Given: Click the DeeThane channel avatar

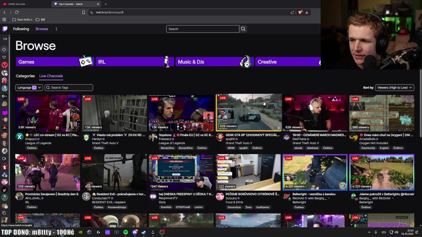Looking at the screenshot, I should (286, 137).
